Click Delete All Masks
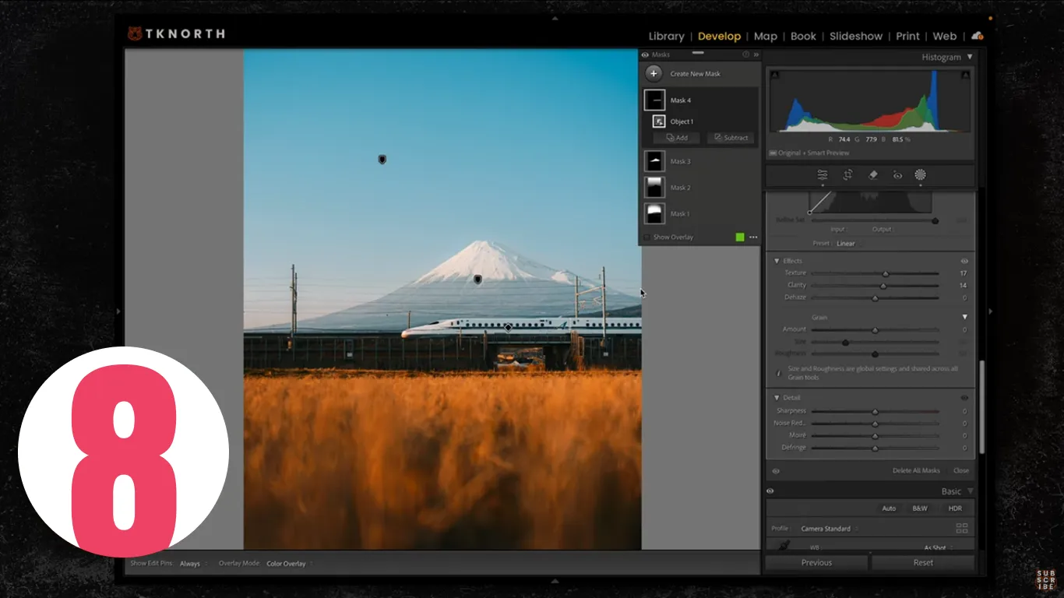 (x=916, y=471)
